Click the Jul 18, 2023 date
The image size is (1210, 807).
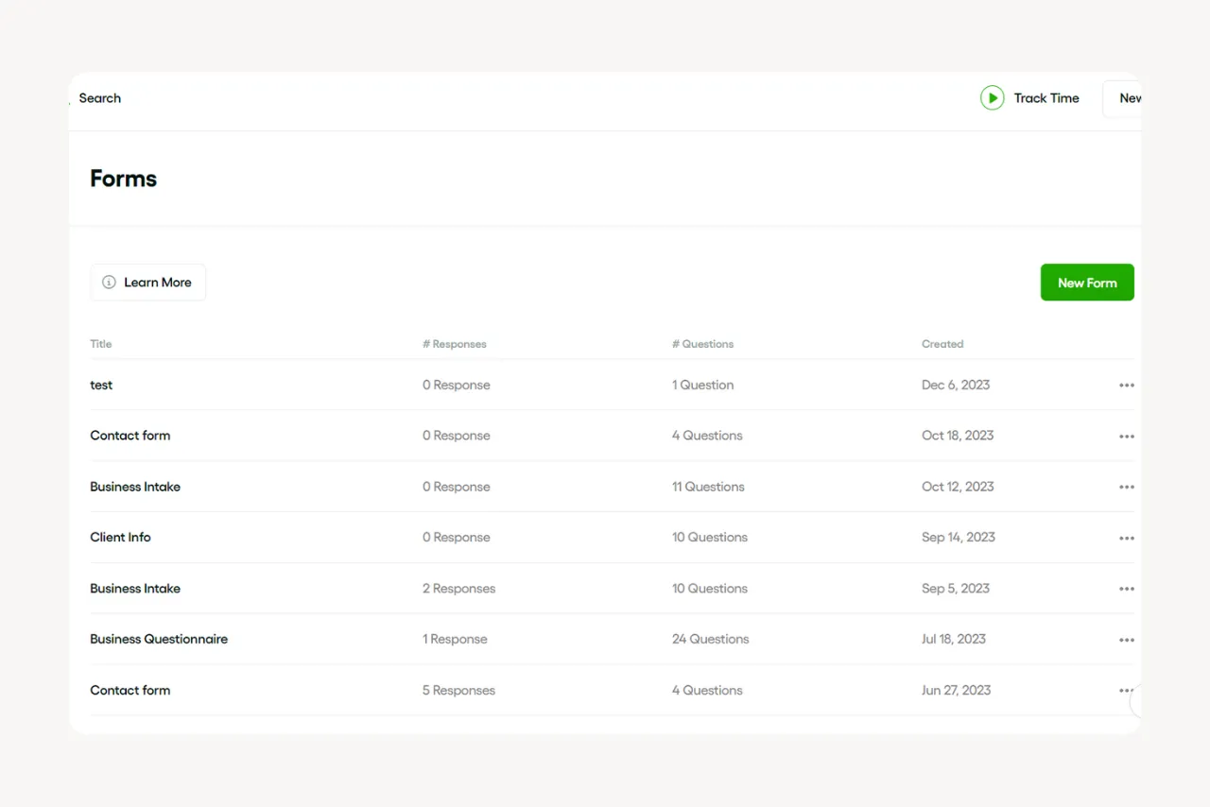(954, 639)
